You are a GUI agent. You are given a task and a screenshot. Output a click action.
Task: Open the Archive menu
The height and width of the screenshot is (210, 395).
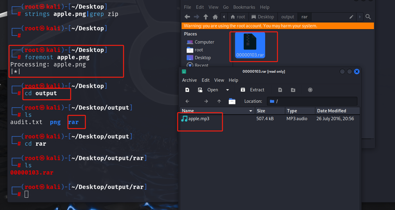click(x=189, y=80)
